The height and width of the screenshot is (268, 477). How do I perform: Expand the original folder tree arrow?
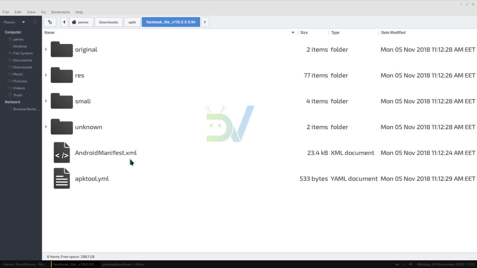tap(46, 49)
